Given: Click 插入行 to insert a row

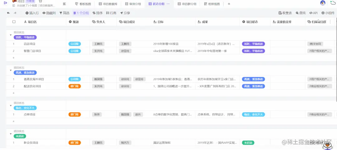Looking at the screenshot, I should click(x=32, y=13).
